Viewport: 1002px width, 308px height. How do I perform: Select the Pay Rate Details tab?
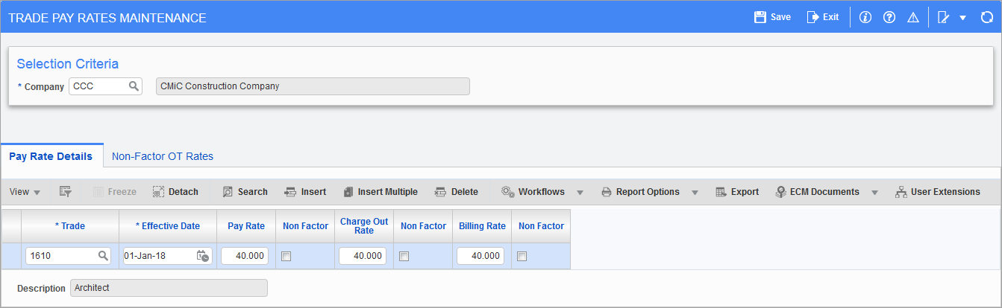[51, 156]
